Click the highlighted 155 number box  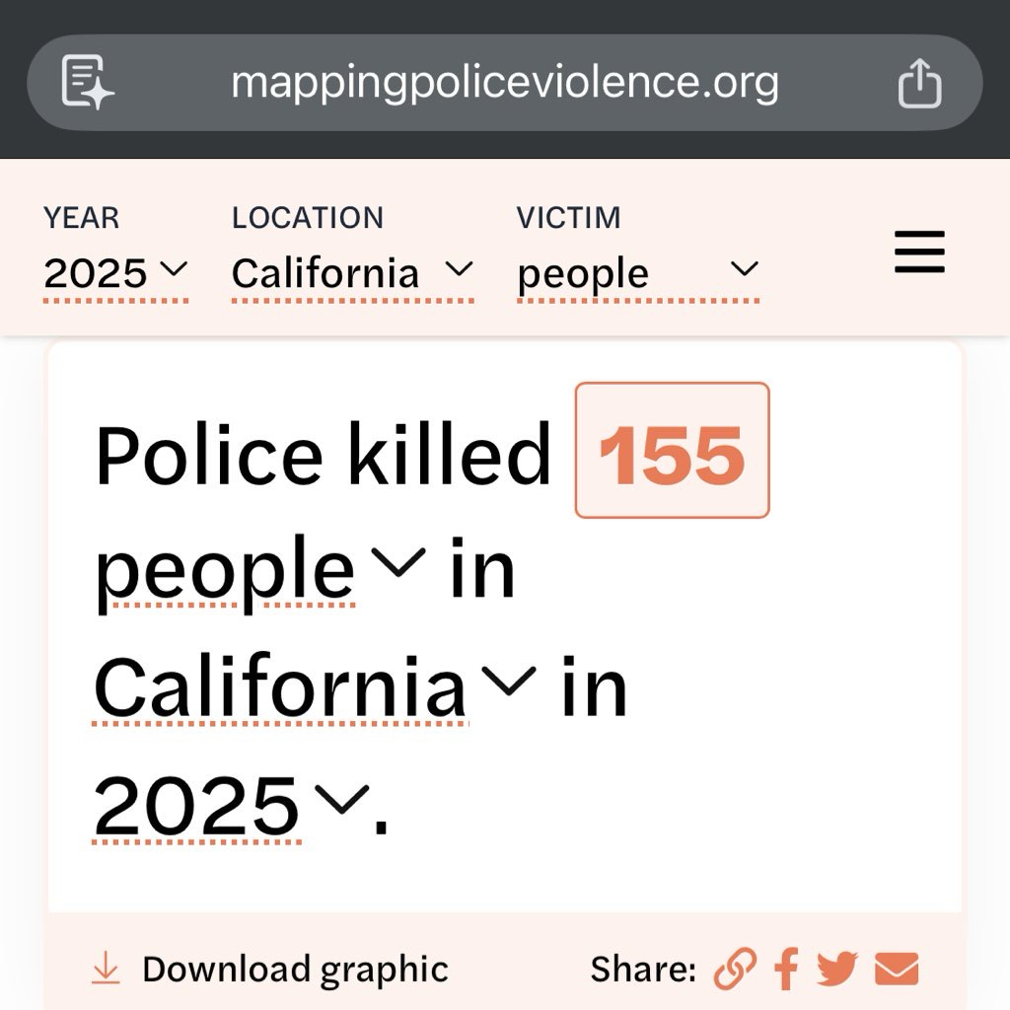[672, 451]
